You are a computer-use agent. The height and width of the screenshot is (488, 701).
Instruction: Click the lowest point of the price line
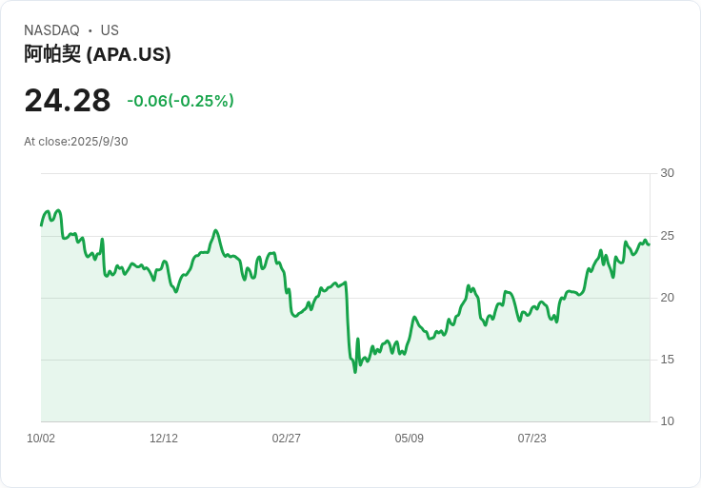pos(355,371)
